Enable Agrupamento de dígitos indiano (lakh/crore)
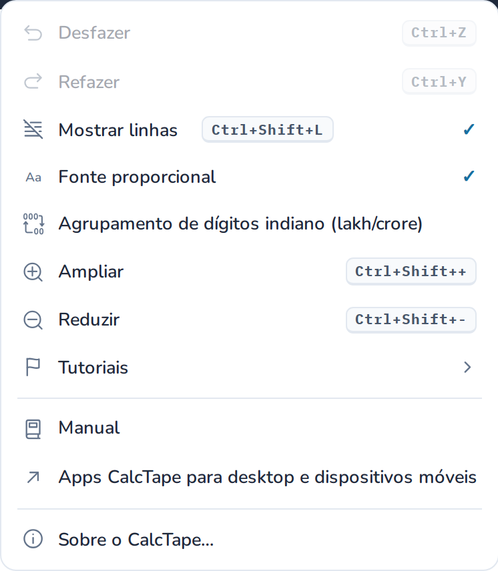Image resolution: width=498 pixels, height=571 pixels. click(x=249, y=223)
